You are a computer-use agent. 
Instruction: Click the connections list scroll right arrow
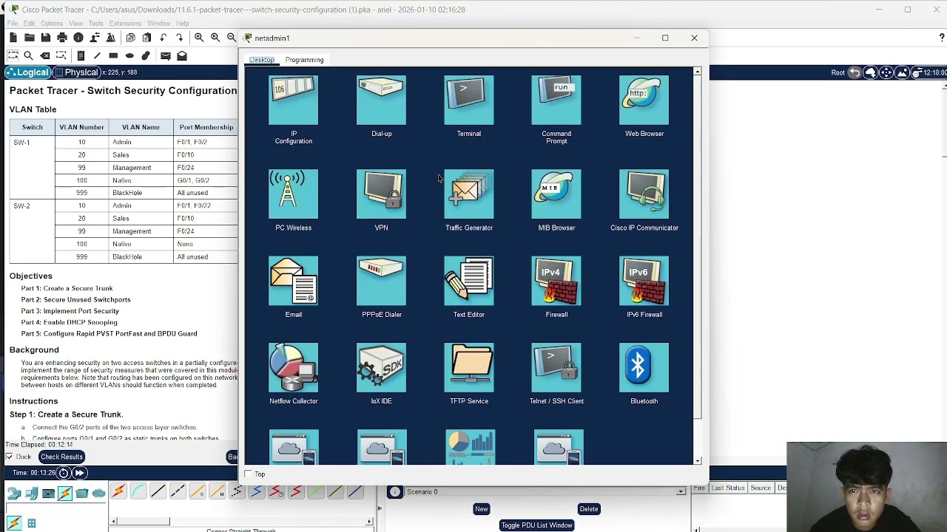click(369, 522)
